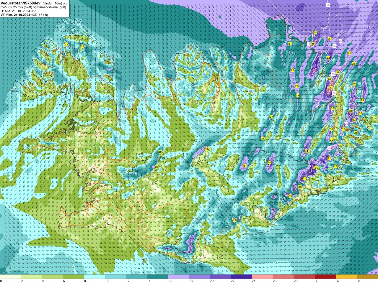Click the yellow 32–34 m/s legend swatch

[346, 277]
